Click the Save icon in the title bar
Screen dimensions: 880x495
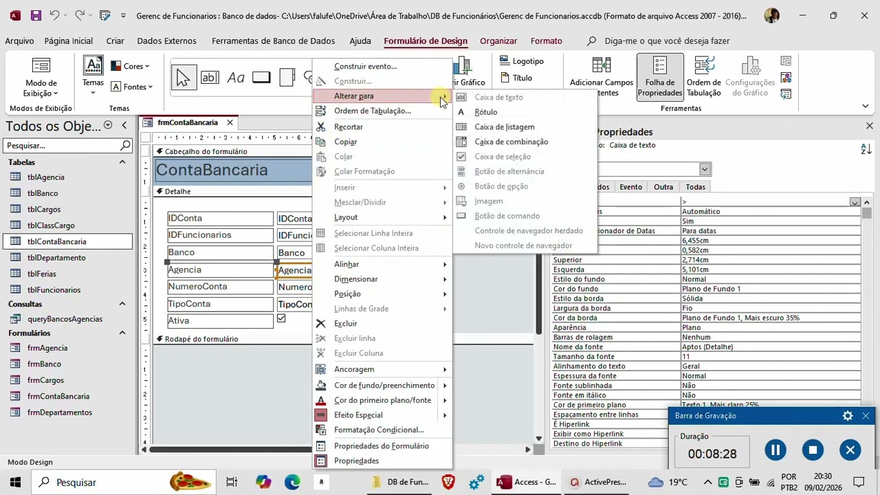point(36,15)
